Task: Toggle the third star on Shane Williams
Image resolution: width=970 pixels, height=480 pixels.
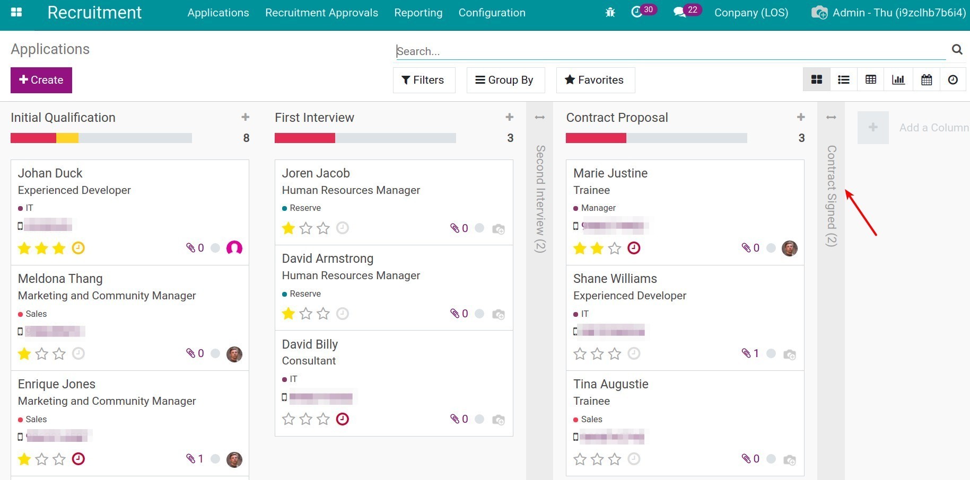Action: (x=615, y=353)
